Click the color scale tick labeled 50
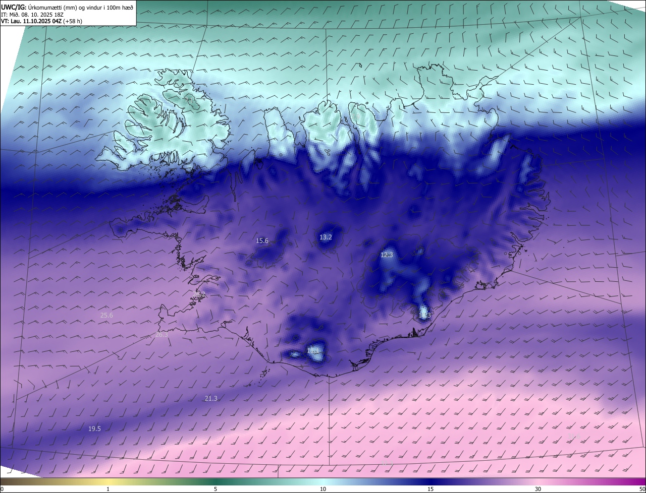The image size is (646, 493). pyautogui.click(x=641, y=489)
